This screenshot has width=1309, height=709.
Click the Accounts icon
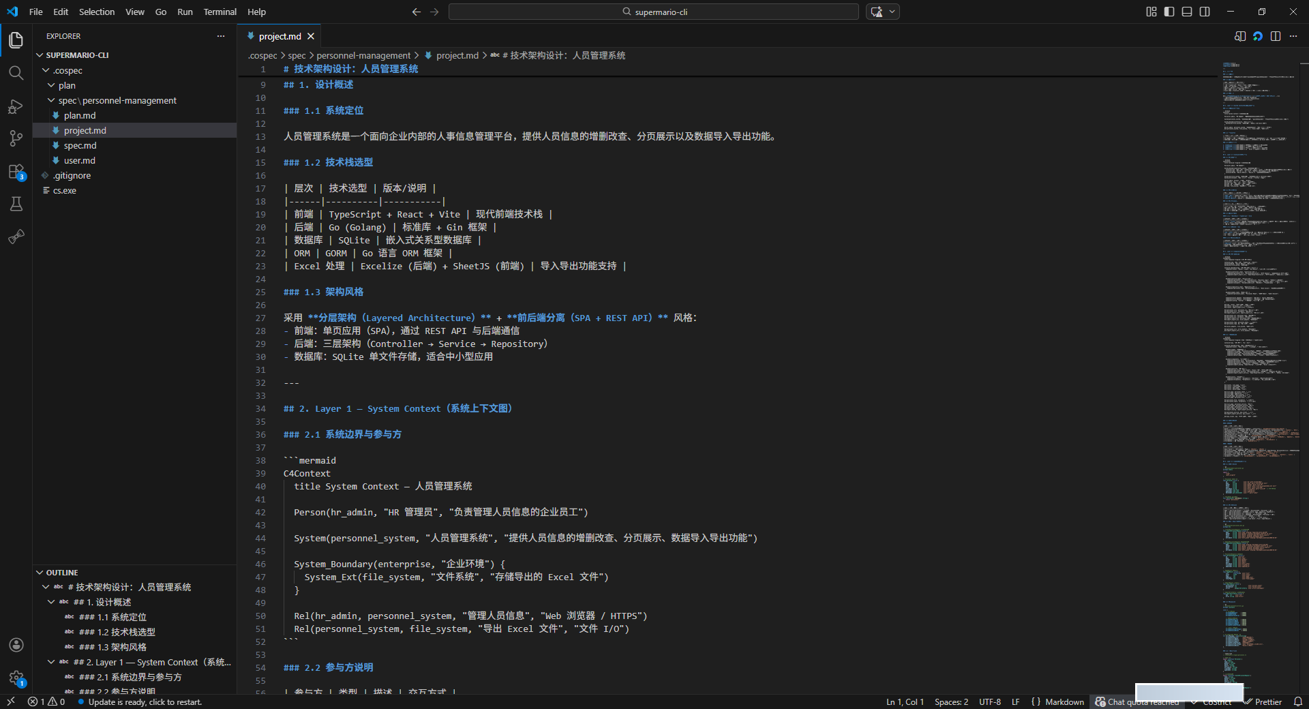[x=16, y=645]
